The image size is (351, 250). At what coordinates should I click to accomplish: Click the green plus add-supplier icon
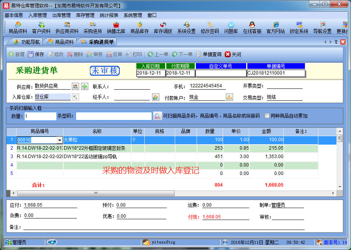[84, 87]
